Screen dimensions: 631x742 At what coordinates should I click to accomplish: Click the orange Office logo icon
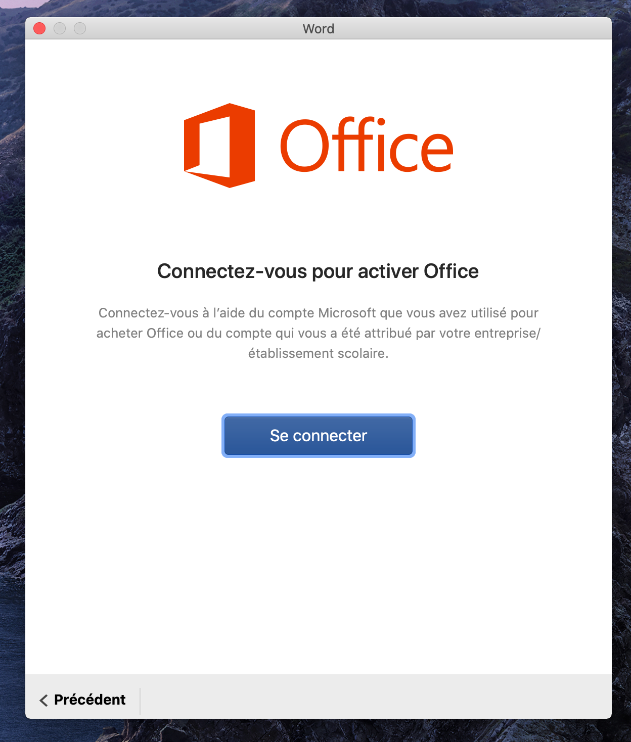(219, 146)
